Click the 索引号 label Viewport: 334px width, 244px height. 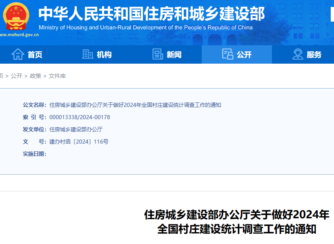pos(35,118)
